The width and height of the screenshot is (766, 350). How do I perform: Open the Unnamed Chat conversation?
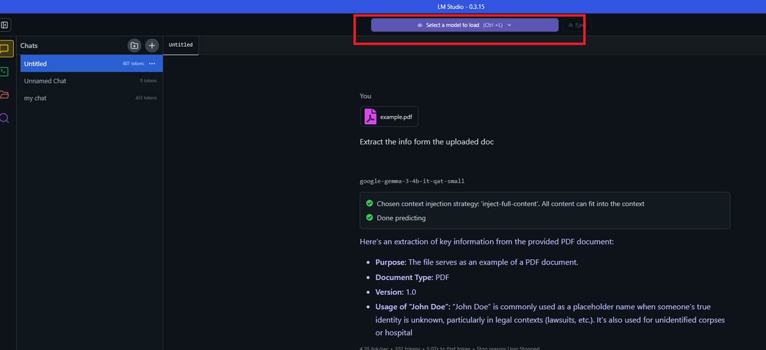coord(91,81)
